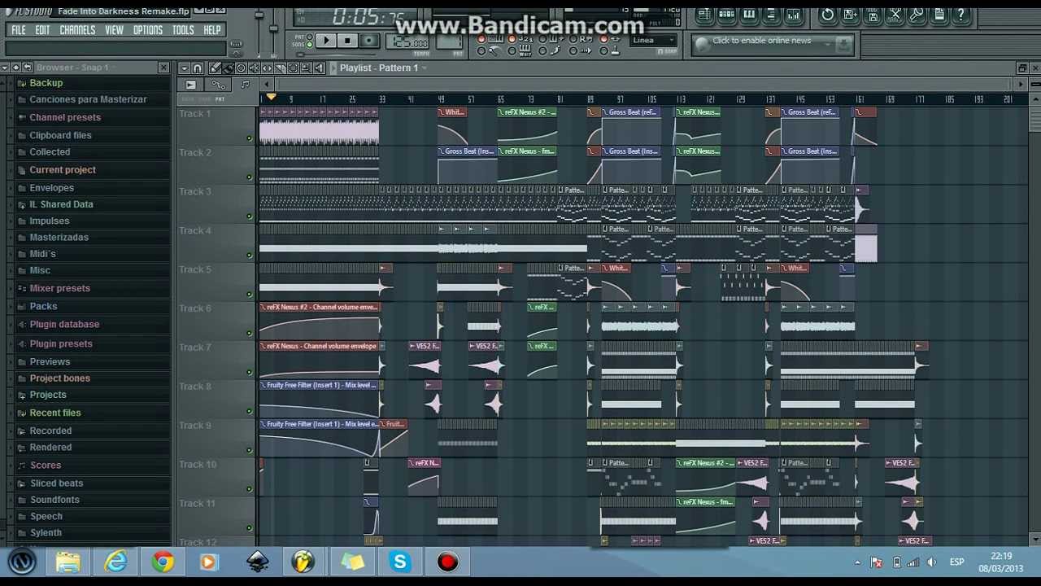Open the Linea snap selector dropdown
This screenshot has height=586, width=1041.
click(653, 40)
